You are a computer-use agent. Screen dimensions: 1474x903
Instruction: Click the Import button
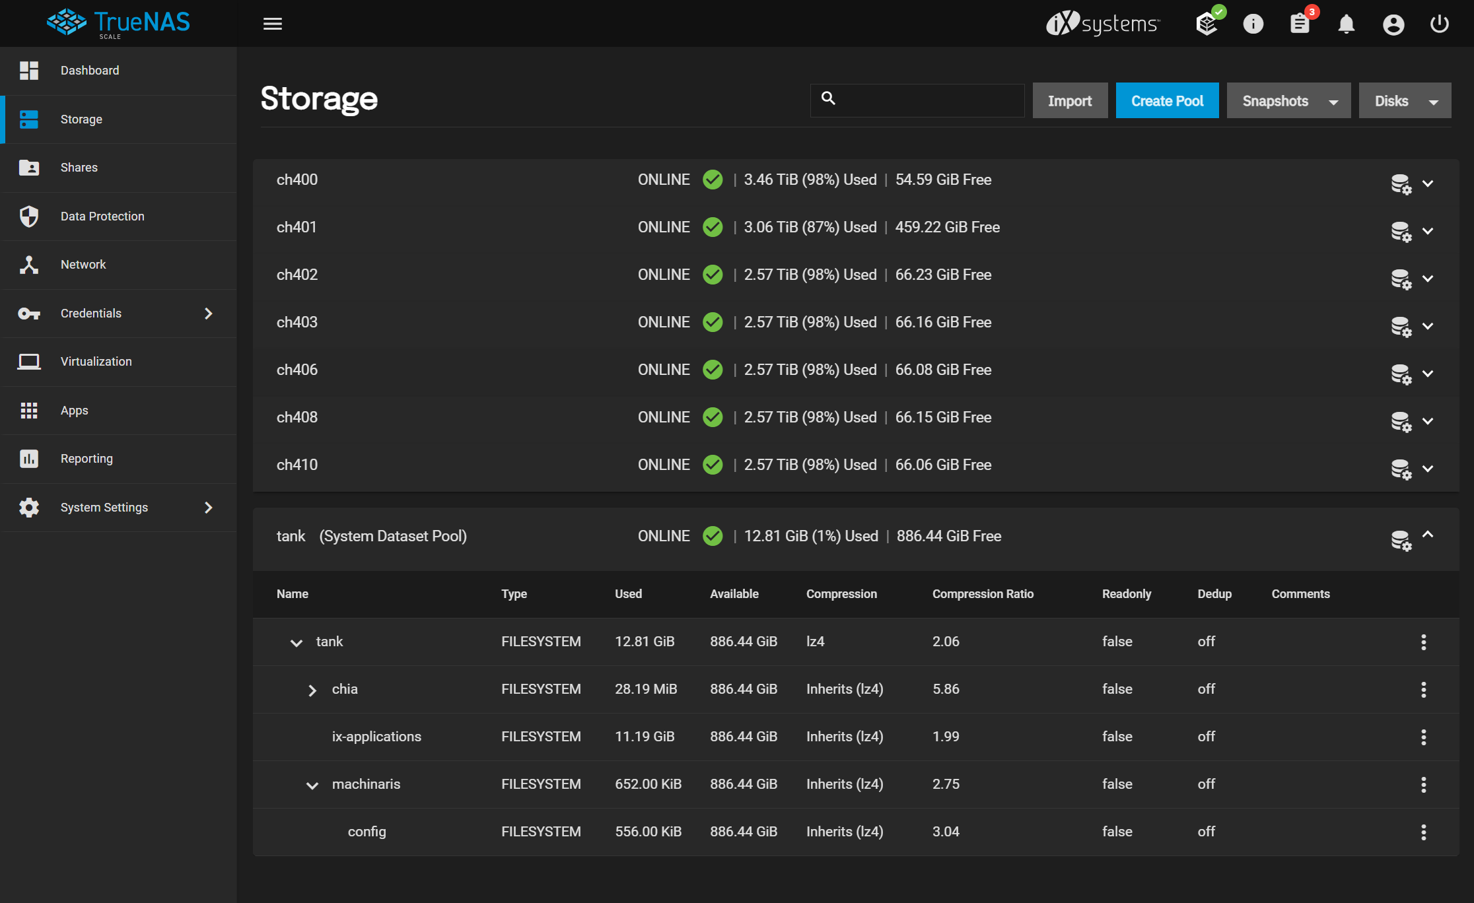pos(1070,101)
